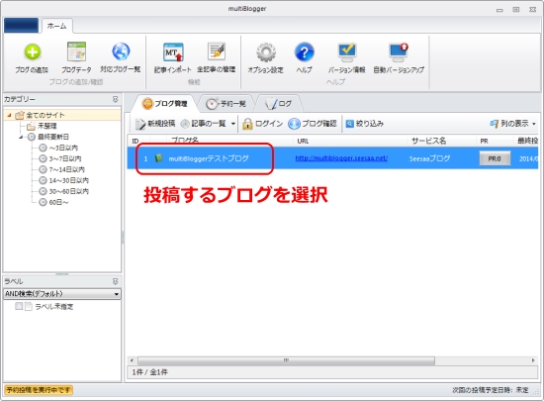The image size is (544, 401).
Task: Collapse the 最終更新日 tree node
Action: point(21,137)
